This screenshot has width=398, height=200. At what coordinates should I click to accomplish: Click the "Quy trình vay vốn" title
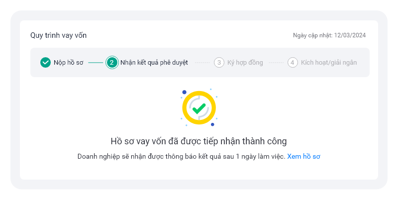59,35
